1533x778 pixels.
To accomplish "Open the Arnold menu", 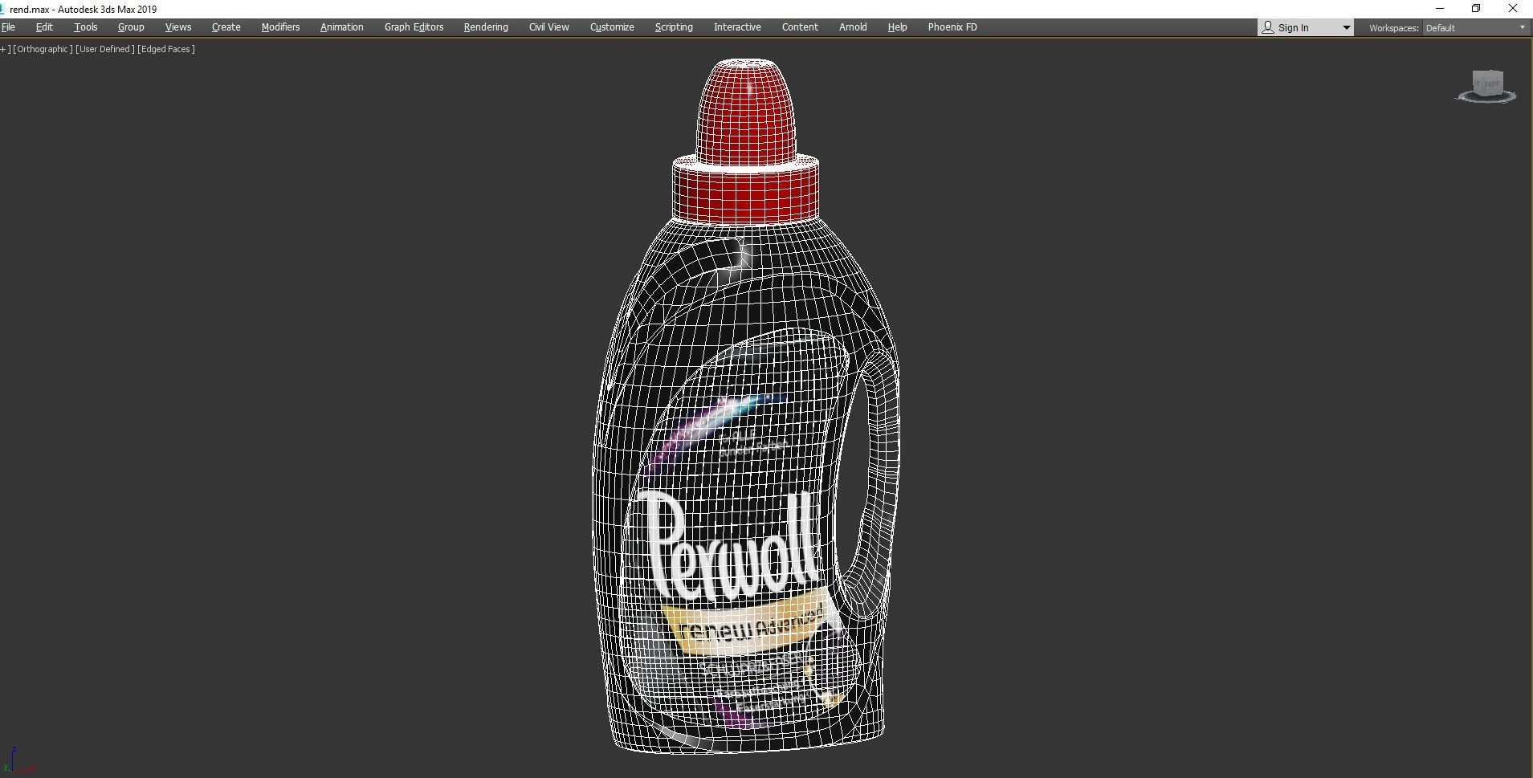I will point(853,27).
